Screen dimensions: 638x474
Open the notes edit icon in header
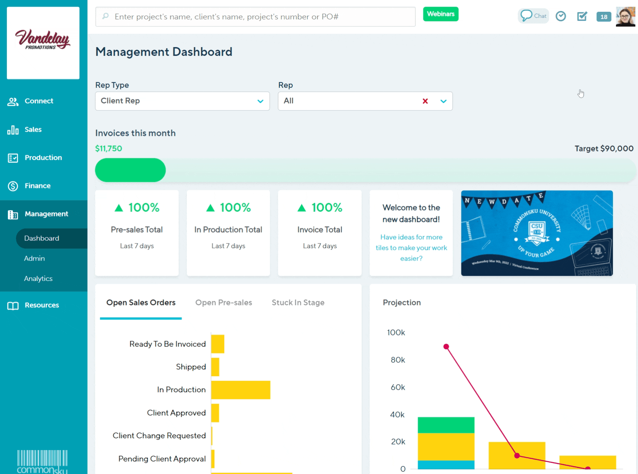(582, 16)
